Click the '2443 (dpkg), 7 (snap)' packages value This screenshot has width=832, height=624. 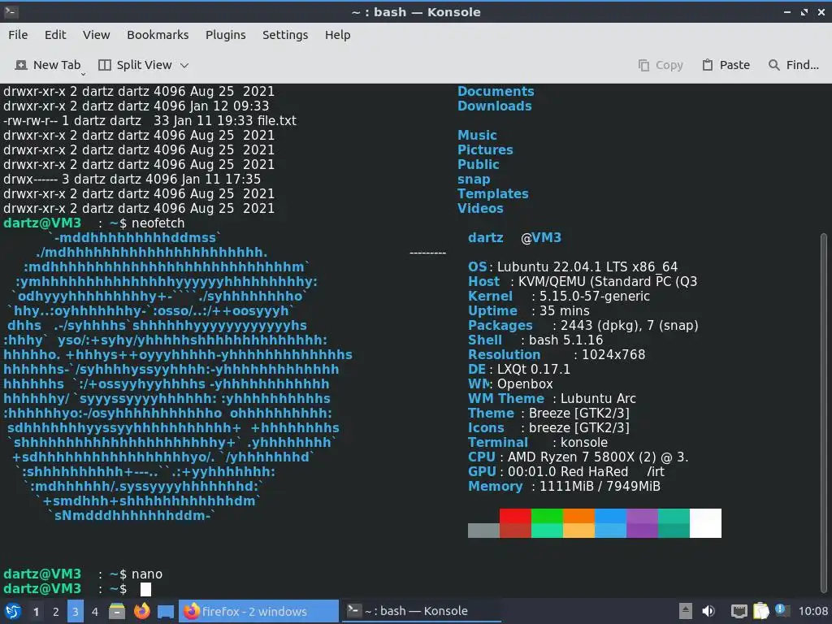[x=630, y=325]
